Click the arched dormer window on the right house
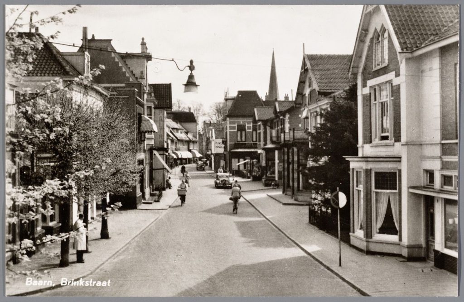Screen dimensions: 464x302 [x=380, y=48]
